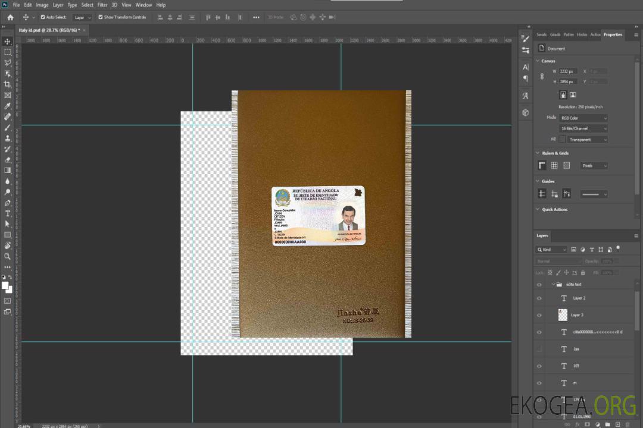
Task: Filter layers by type layers icon
Action: pos(592,250)
